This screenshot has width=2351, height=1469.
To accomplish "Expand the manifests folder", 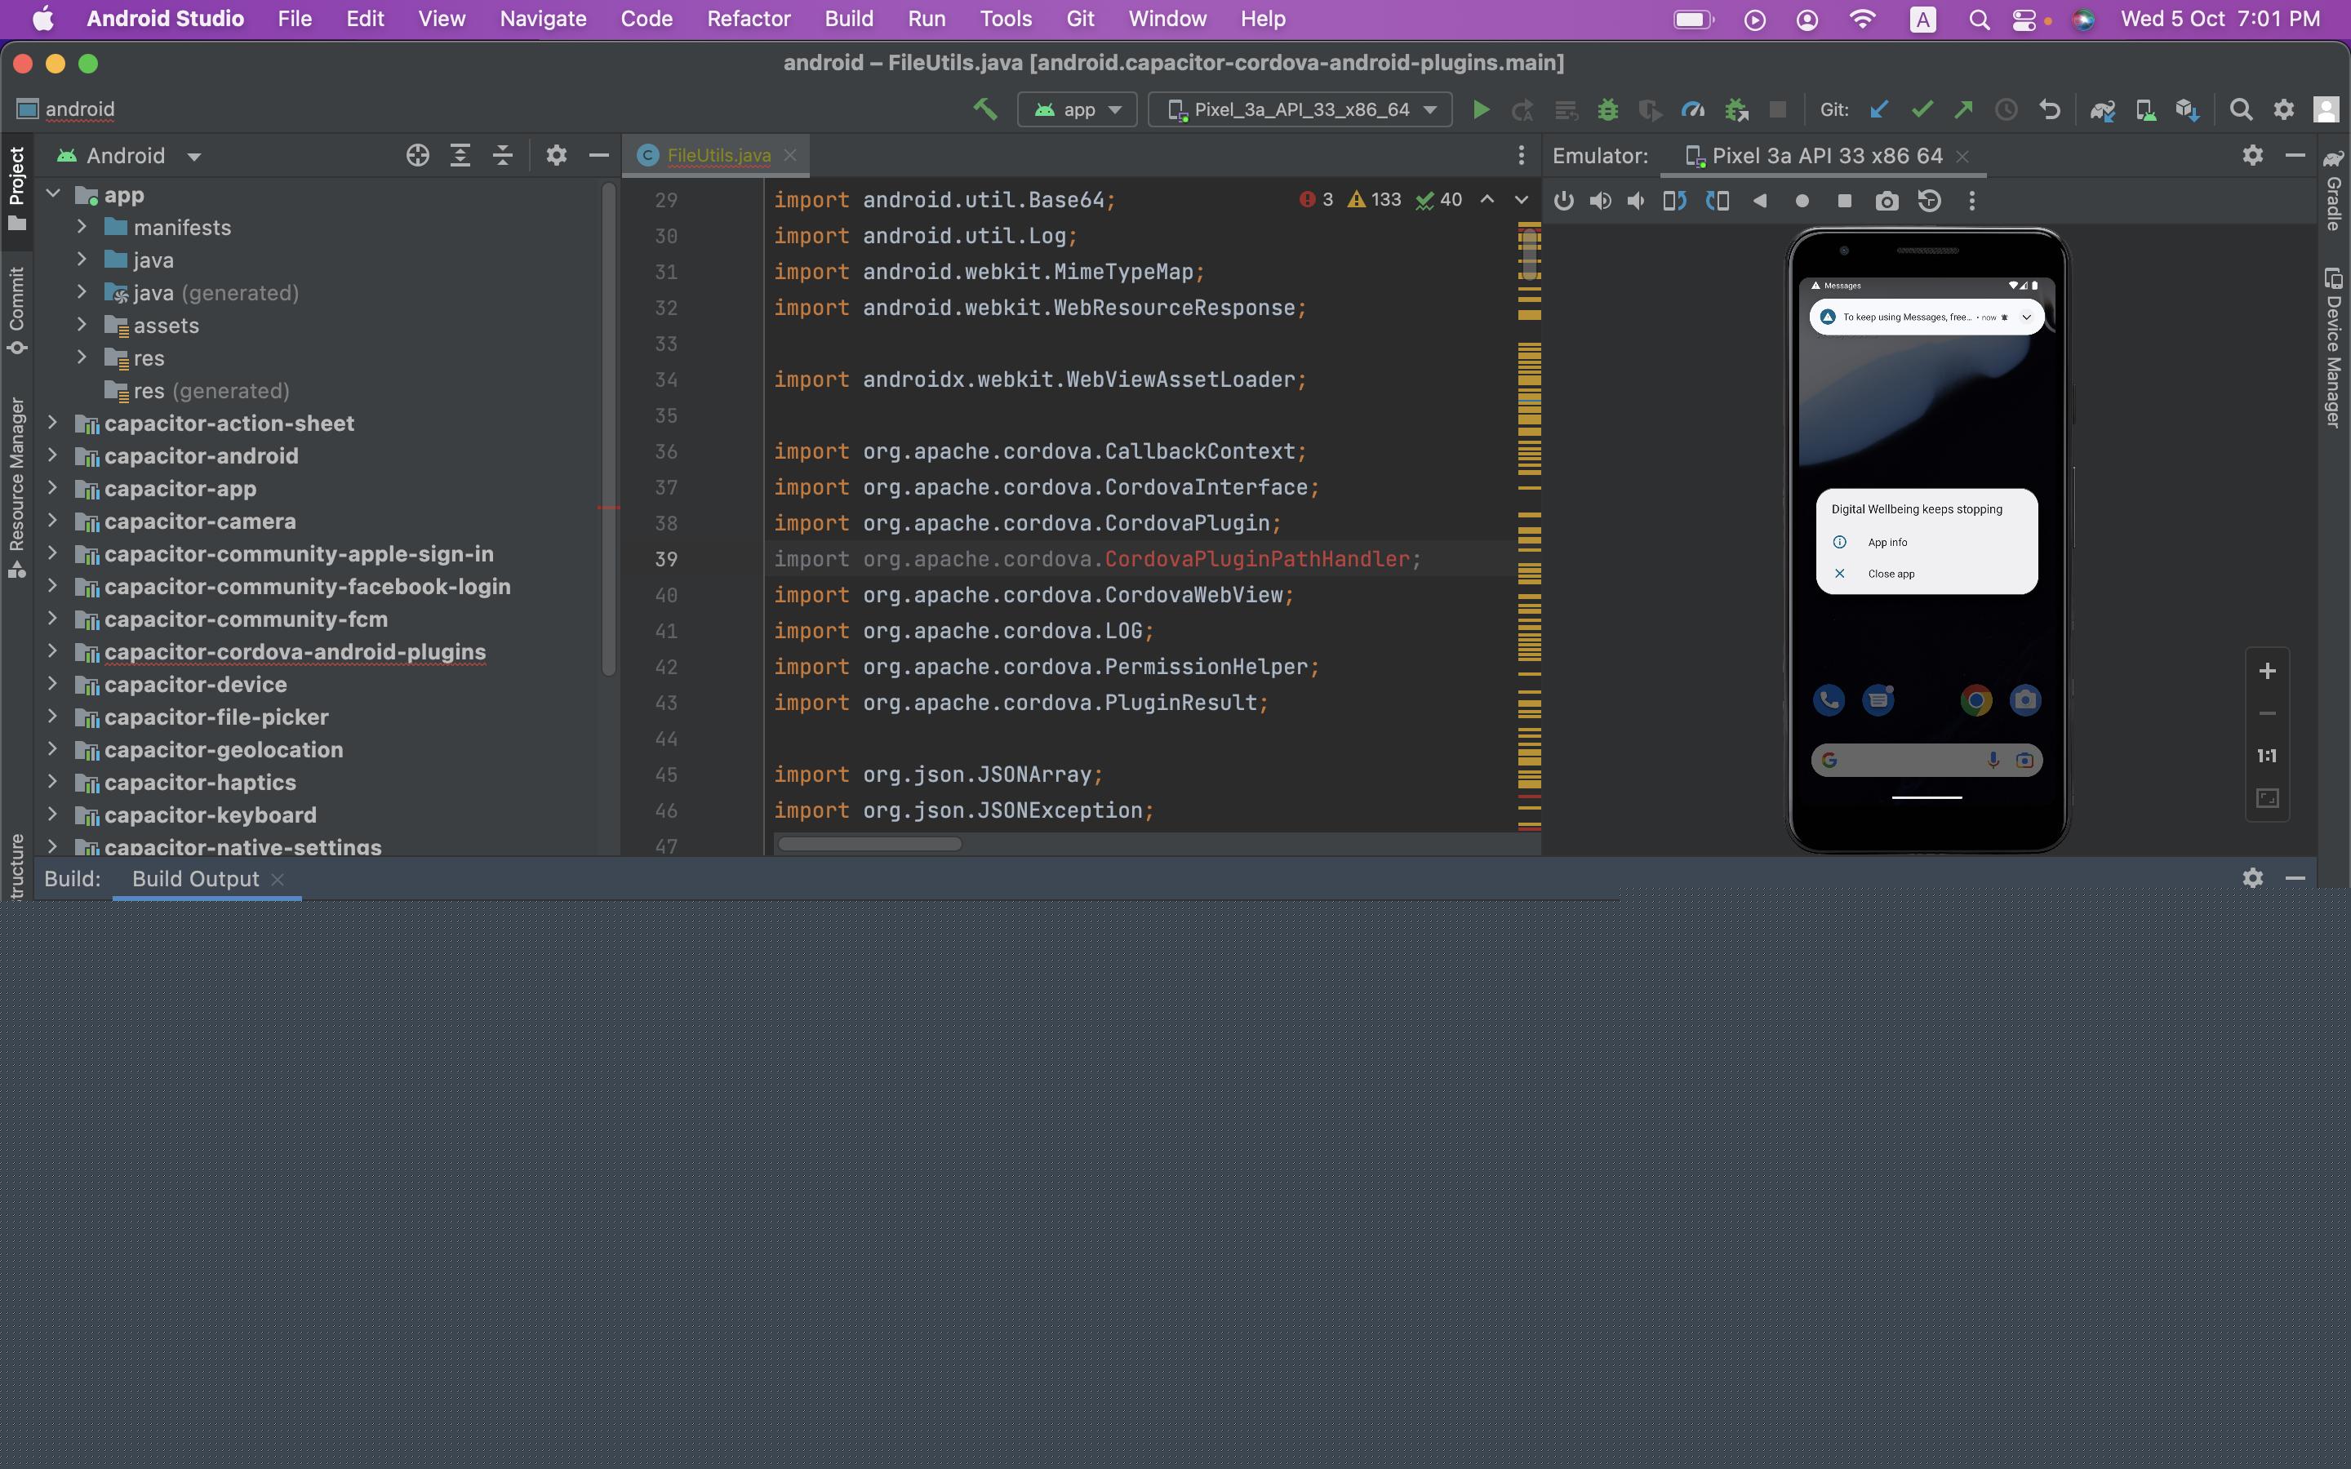I will tap(82, 228).
